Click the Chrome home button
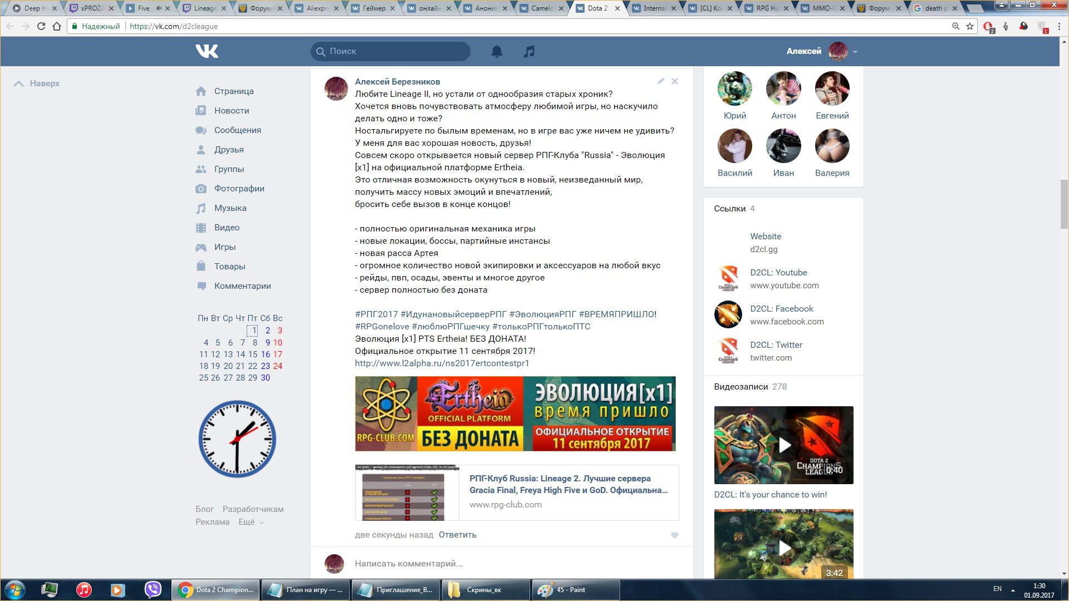 56,26
